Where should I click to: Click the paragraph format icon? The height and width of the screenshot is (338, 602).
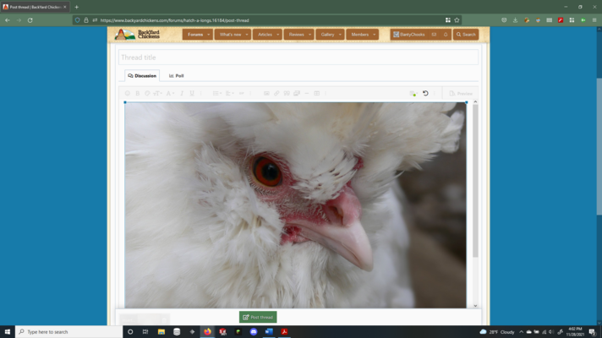click(242, 93)
